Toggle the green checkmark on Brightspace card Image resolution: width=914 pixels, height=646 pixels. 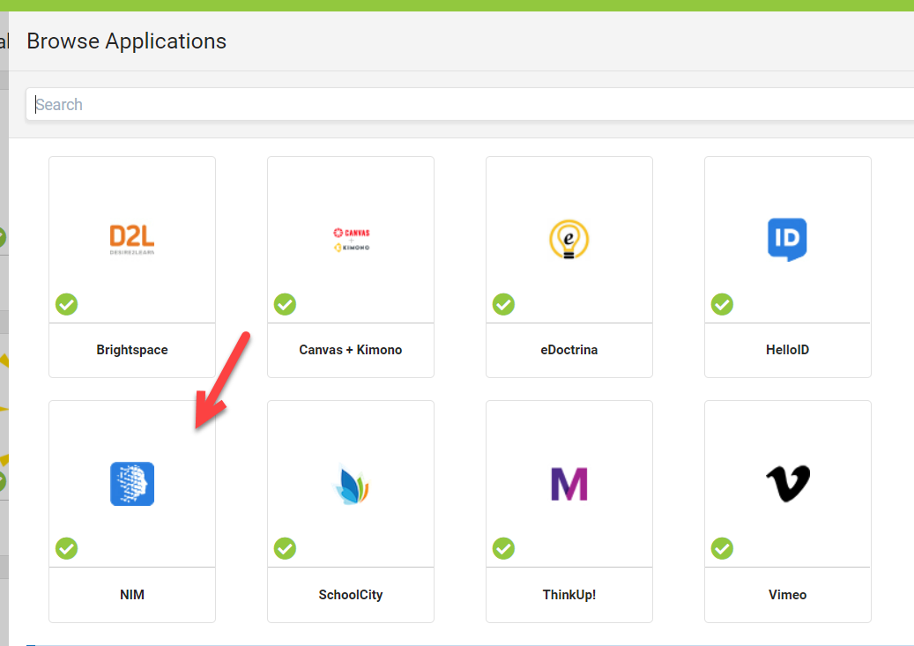point(67,304)
